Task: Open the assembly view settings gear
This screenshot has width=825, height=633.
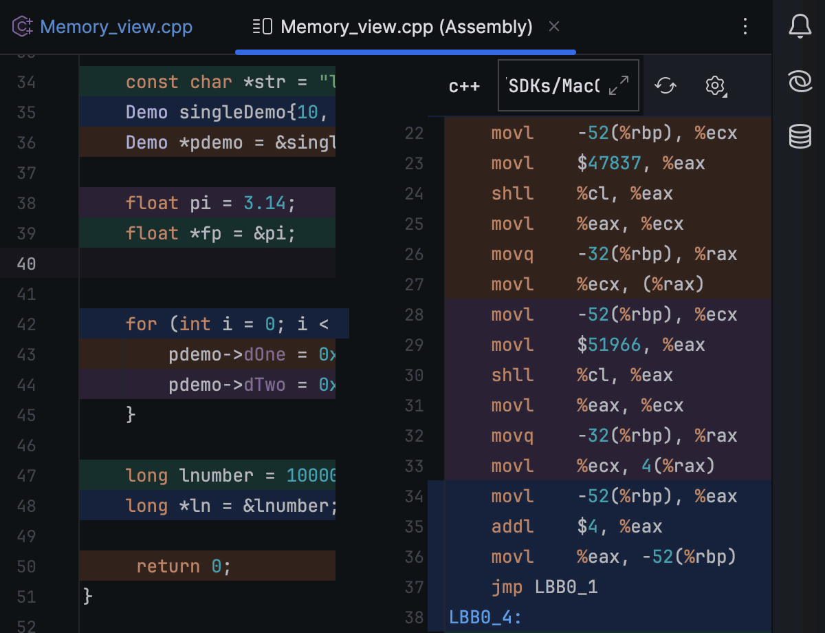Action: [x=715, y=86]
